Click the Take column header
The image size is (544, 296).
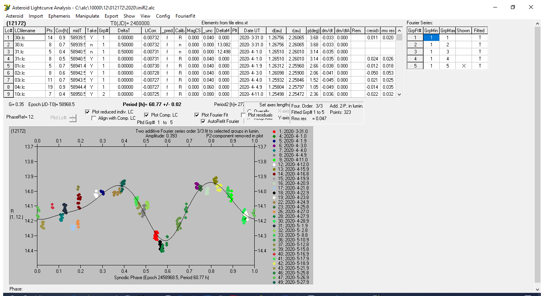coord(92,30)
